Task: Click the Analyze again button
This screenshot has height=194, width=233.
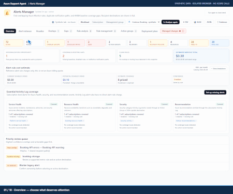Action: coord(170,22)
